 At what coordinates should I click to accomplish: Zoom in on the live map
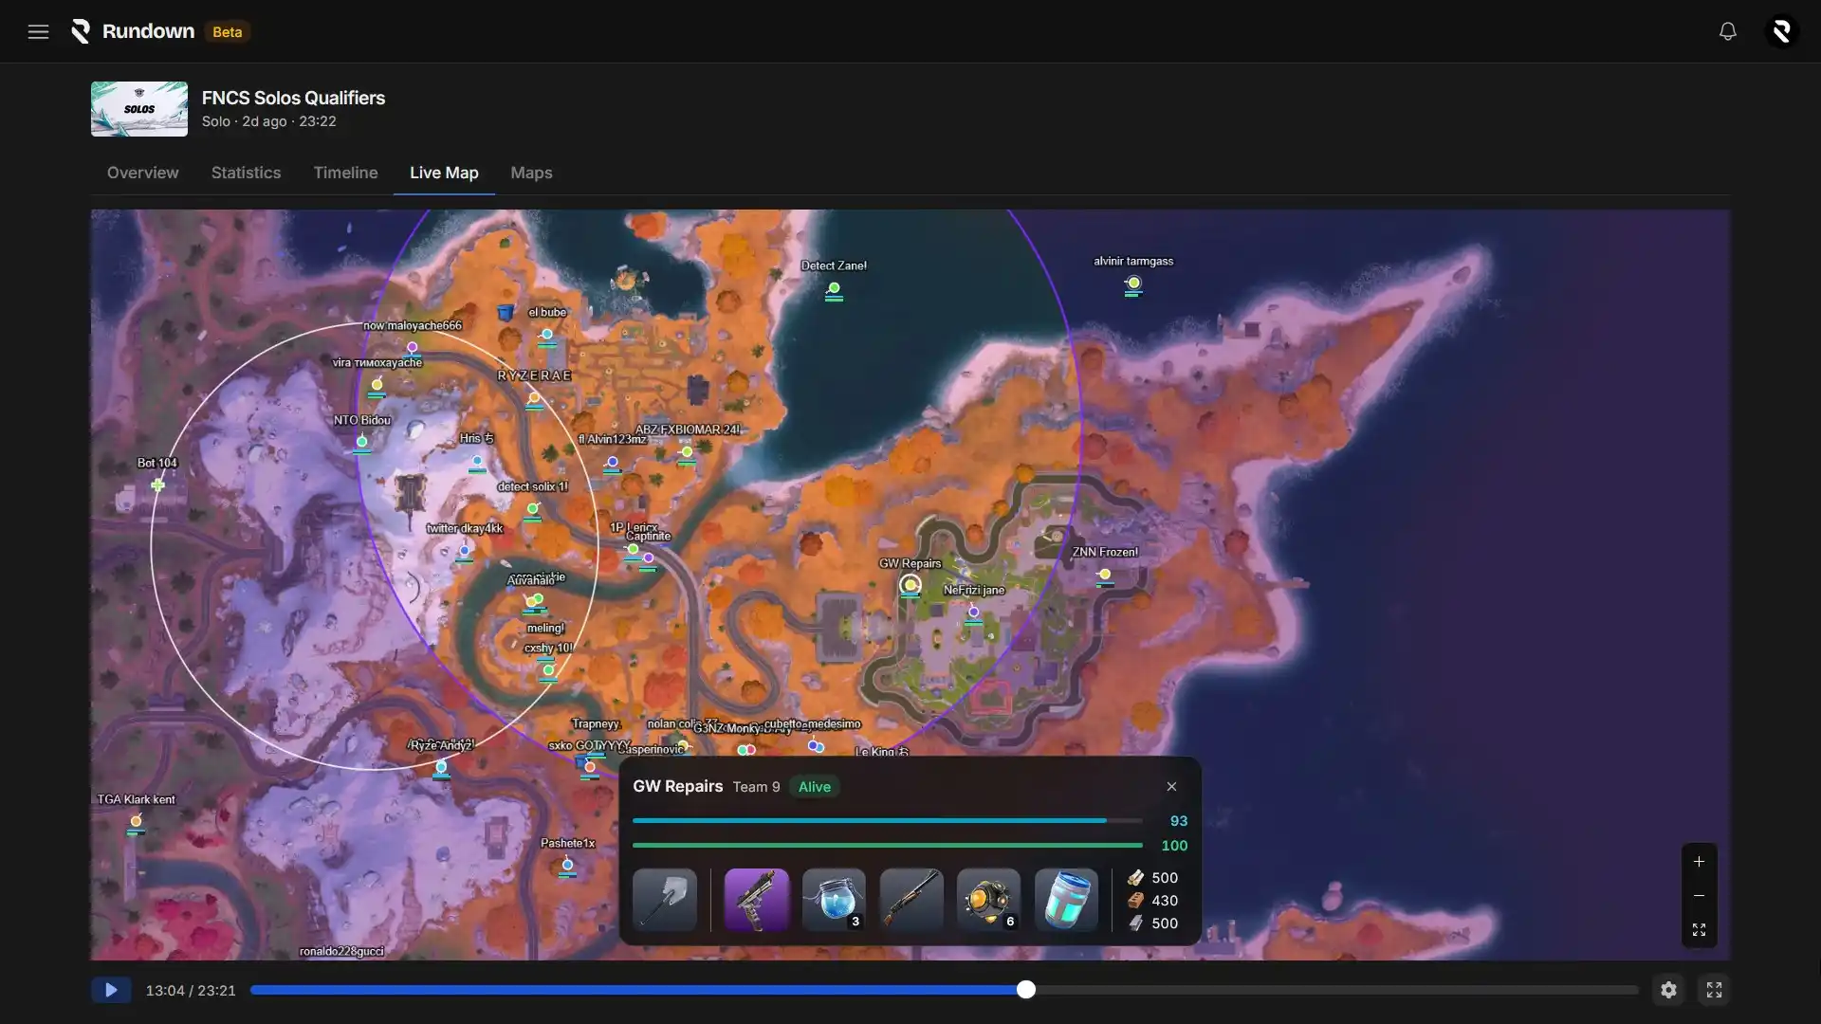coord(1699,861)
